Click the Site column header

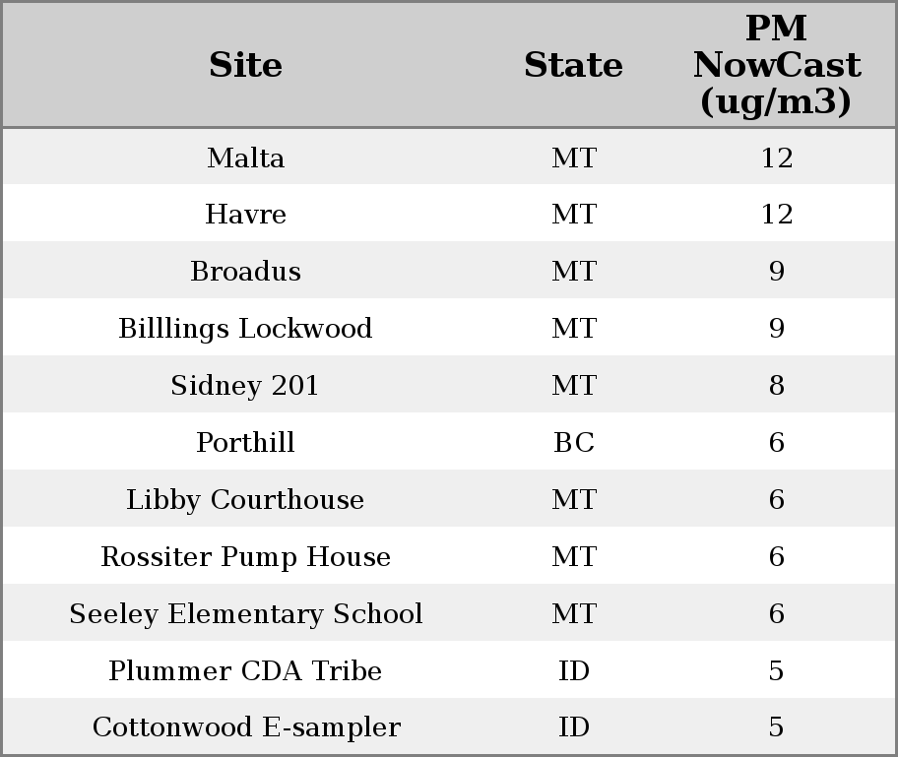pyautogui.click(x=245, y=65)
